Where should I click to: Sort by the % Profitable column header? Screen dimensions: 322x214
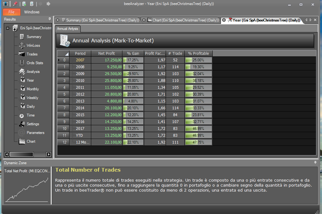pos(198,53)
